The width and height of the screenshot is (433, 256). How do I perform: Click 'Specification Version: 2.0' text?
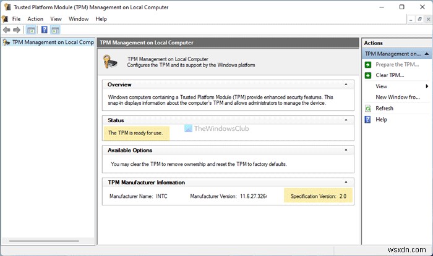point(319,196)
